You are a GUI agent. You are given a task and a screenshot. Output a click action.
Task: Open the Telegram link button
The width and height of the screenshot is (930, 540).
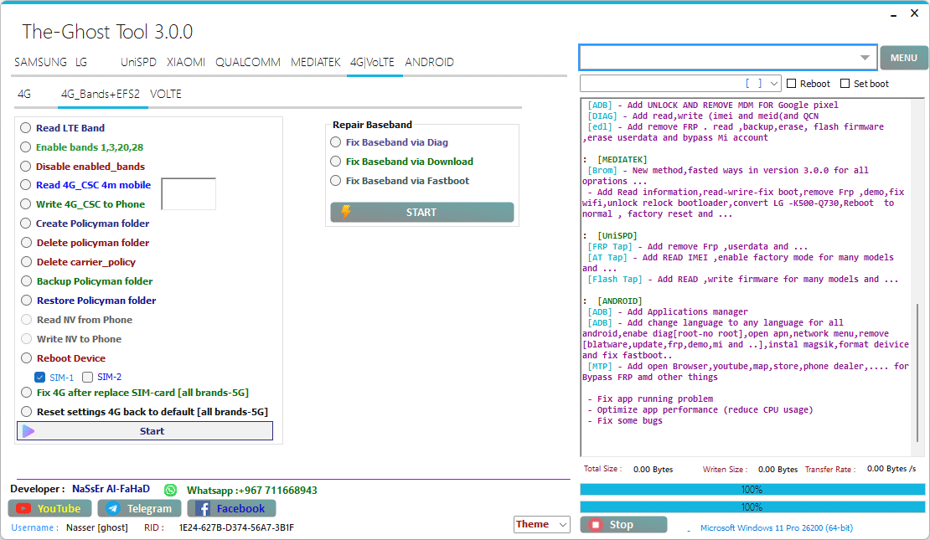[139, 508]
